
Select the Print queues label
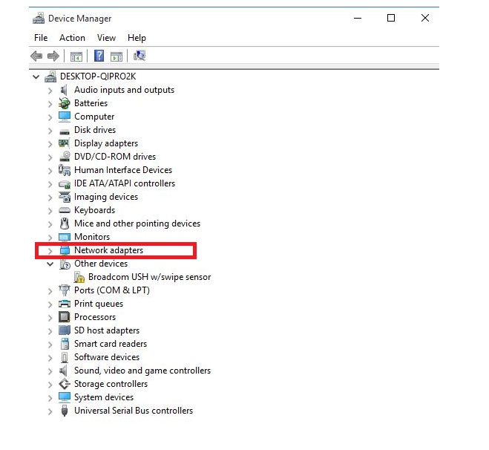pyautogui.click(x=99, y=304)
